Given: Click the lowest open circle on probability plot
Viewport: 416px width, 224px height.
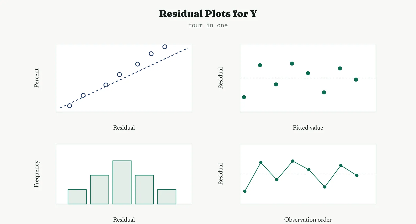Looking at the screenshot, I should point(69,106).
